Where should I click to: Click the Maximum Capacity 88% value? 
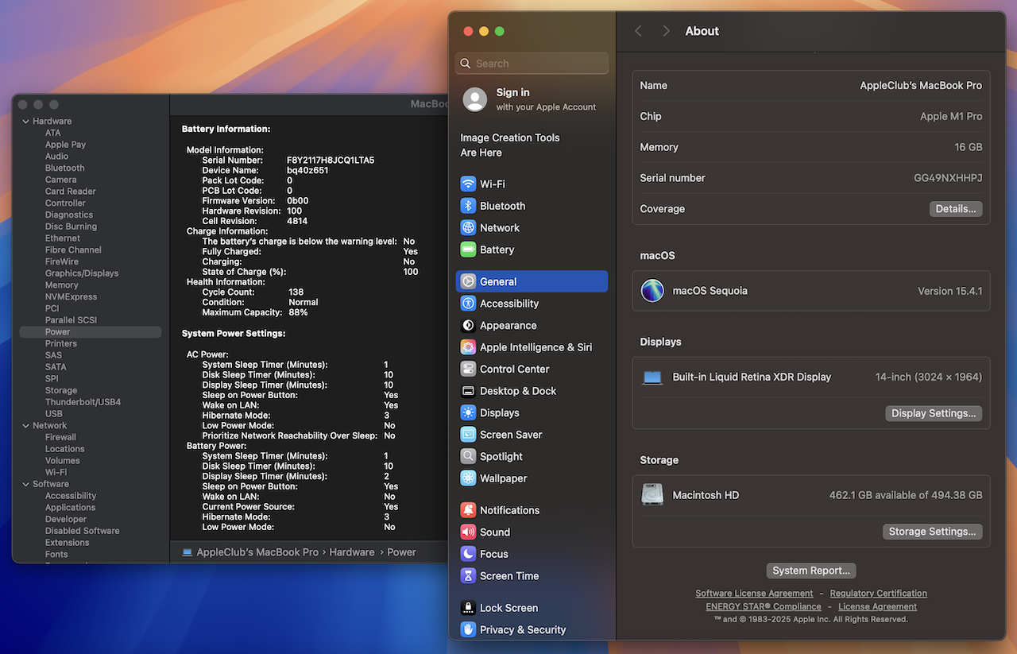(x=298, y=312)
